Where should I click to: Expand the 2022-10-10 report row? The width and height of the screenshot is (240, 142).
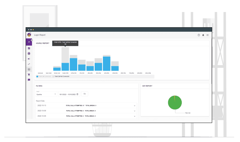pos(135,105)
